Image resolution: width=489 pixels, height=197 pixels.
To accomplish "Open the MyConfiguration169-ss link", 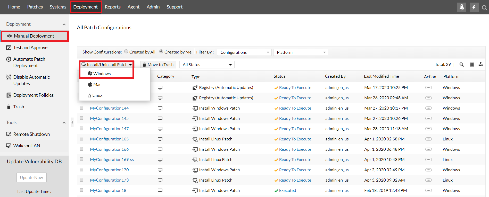I will click(112, 159).
